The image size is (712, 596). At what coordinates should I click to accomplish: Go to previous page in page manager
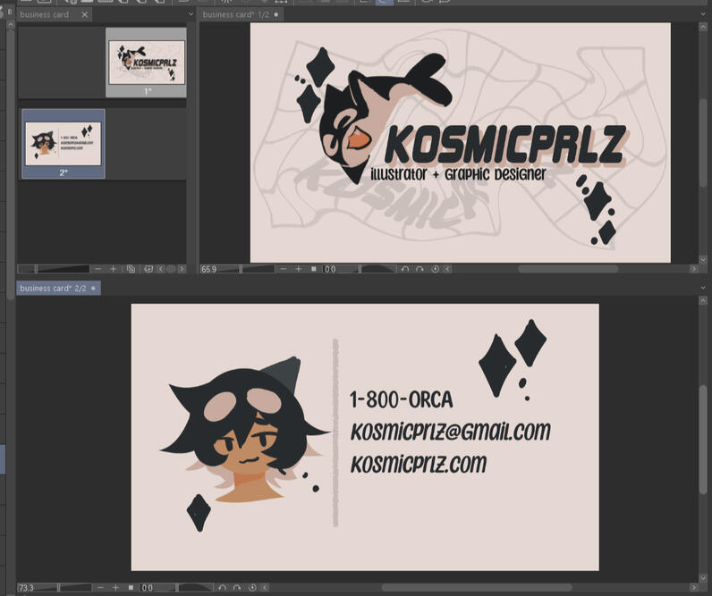click(x=160, y=269)
